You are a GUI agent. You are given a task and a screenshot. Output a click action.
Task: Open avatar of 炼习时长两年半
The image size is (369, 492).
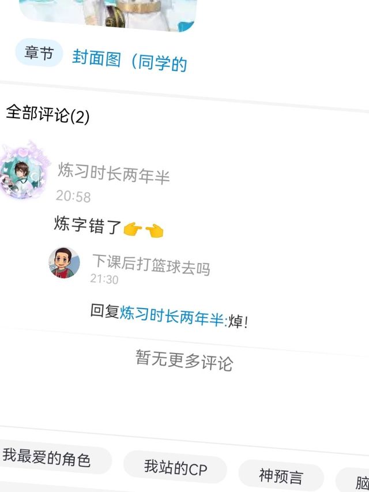24,170
